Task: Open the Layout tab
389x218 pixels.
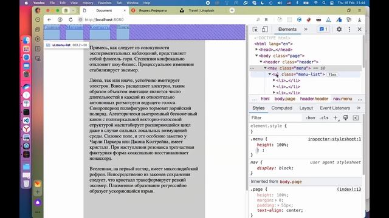Action: [306, 108]
